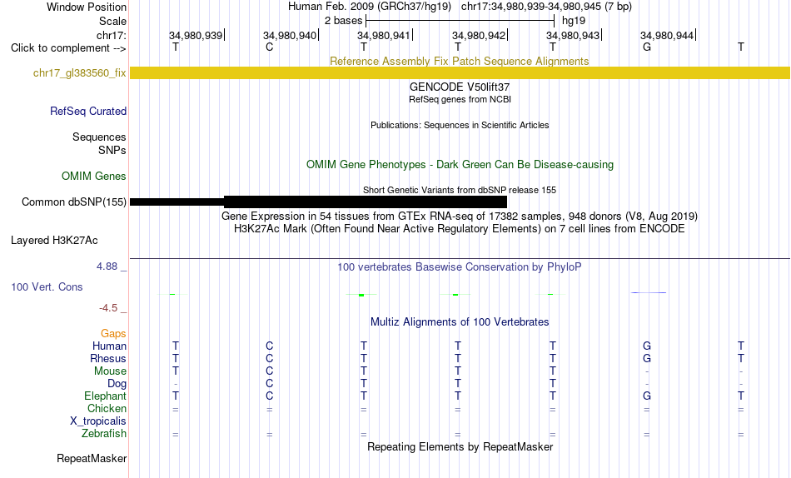
Task: Click the 2 bases scale bar
Action: [x=460, y=21]
